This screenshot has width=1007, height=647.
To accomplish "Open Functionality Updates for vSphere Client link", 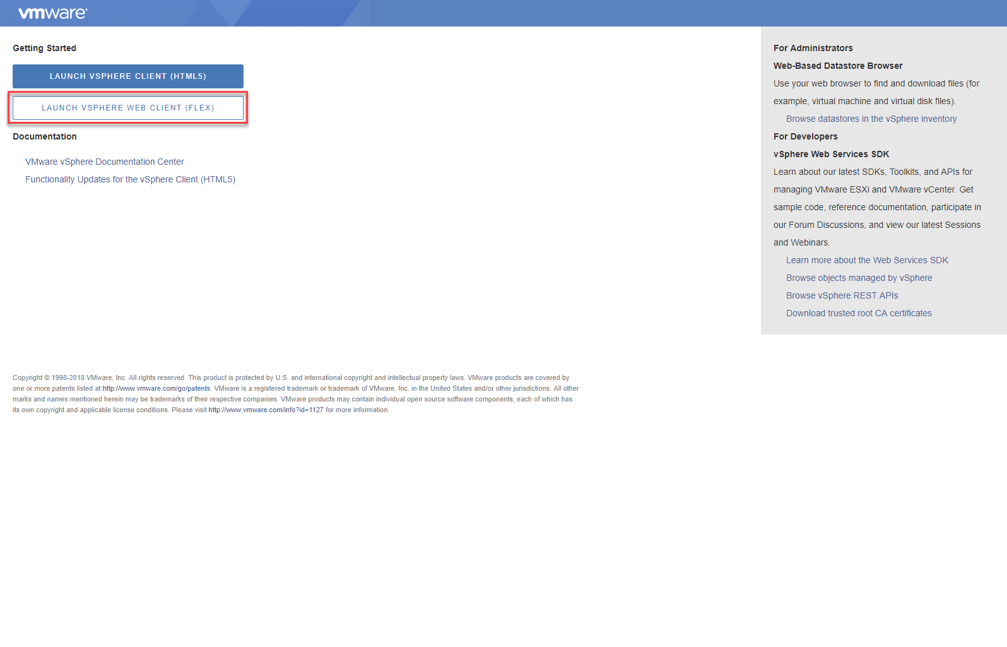I will pyautogui.click(x=130, y=180).
